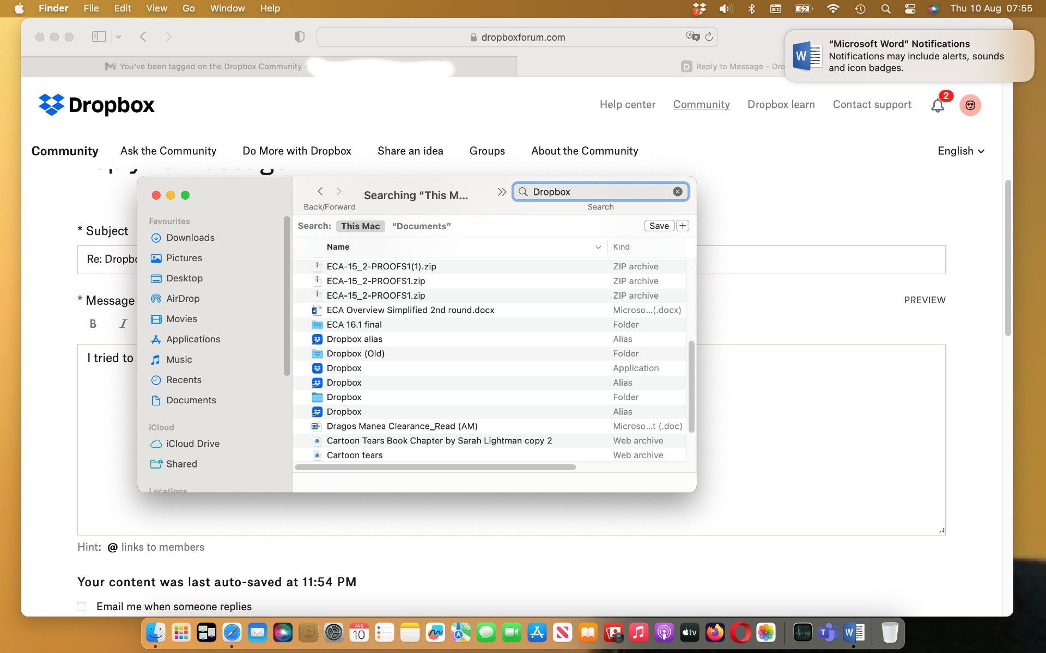Show more Finder toolbar items

pyautogui.click(x=502, y=192)
